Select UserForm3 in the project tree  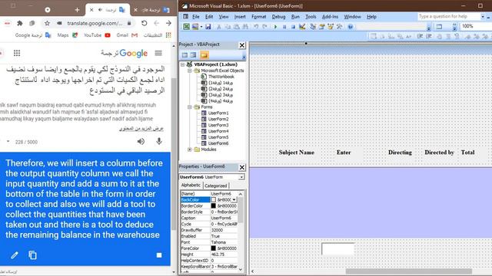click(218, 125)
